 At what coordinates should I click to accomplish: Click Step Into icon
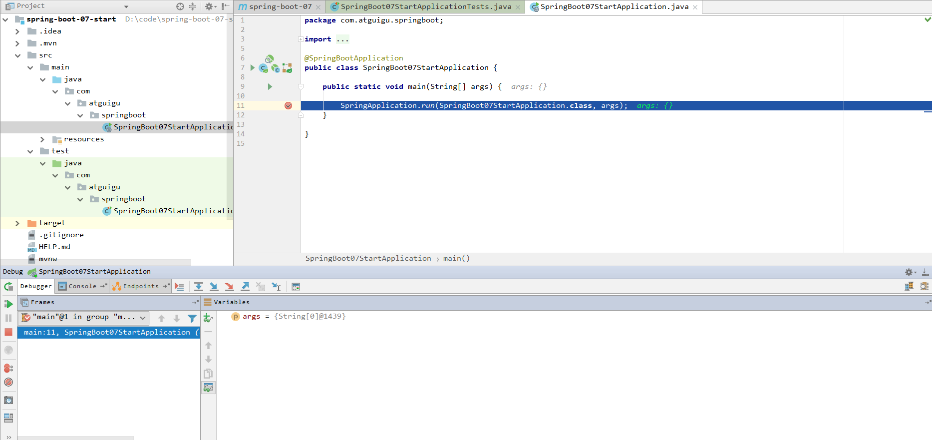point(214,287)
